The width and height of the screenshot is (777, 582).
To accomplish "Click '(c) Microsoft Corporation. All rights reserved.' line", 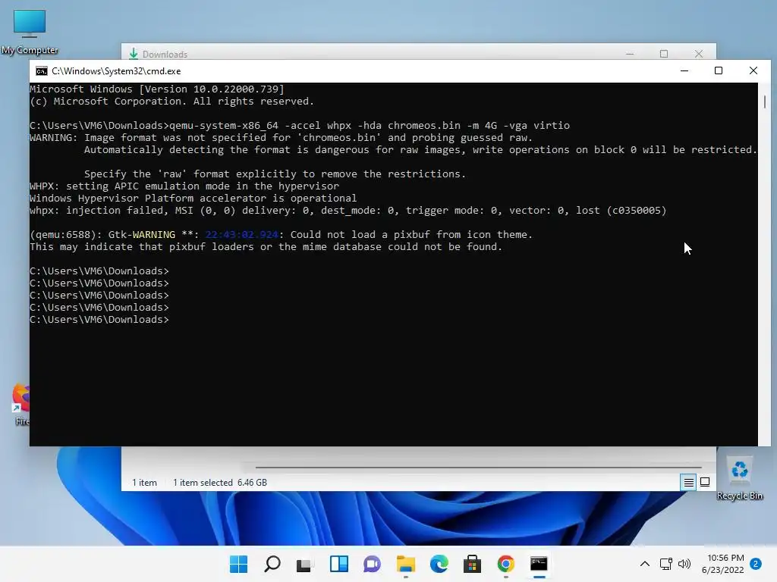I will [x=172, y=102].
